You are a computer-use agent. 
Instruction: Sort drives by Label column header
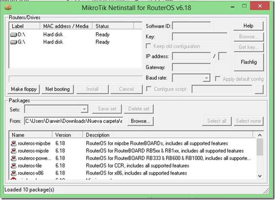point(24,26)
